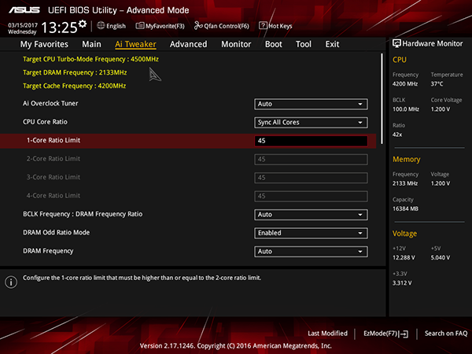This screenshot has height=354, width=472.
Task: Switch to the Boot tab
Action: pyautogui.click(x=273, y=44)
